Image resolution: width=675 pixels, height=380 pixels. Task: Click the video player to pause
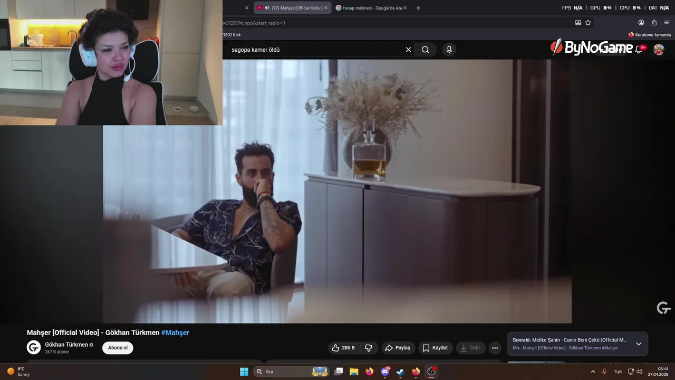337,191
